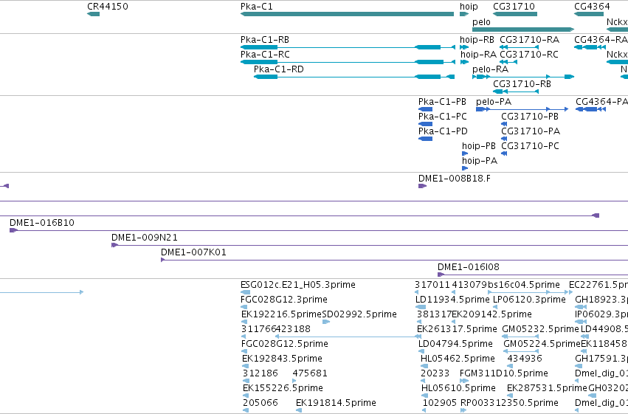The width and height of the screenshot is (628, 414).
Task: Open the EK261317.5prime EST label
Action: point(457,330)
